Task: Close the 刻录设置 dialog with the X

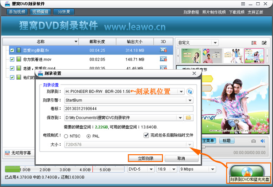Action: point(194,73)
